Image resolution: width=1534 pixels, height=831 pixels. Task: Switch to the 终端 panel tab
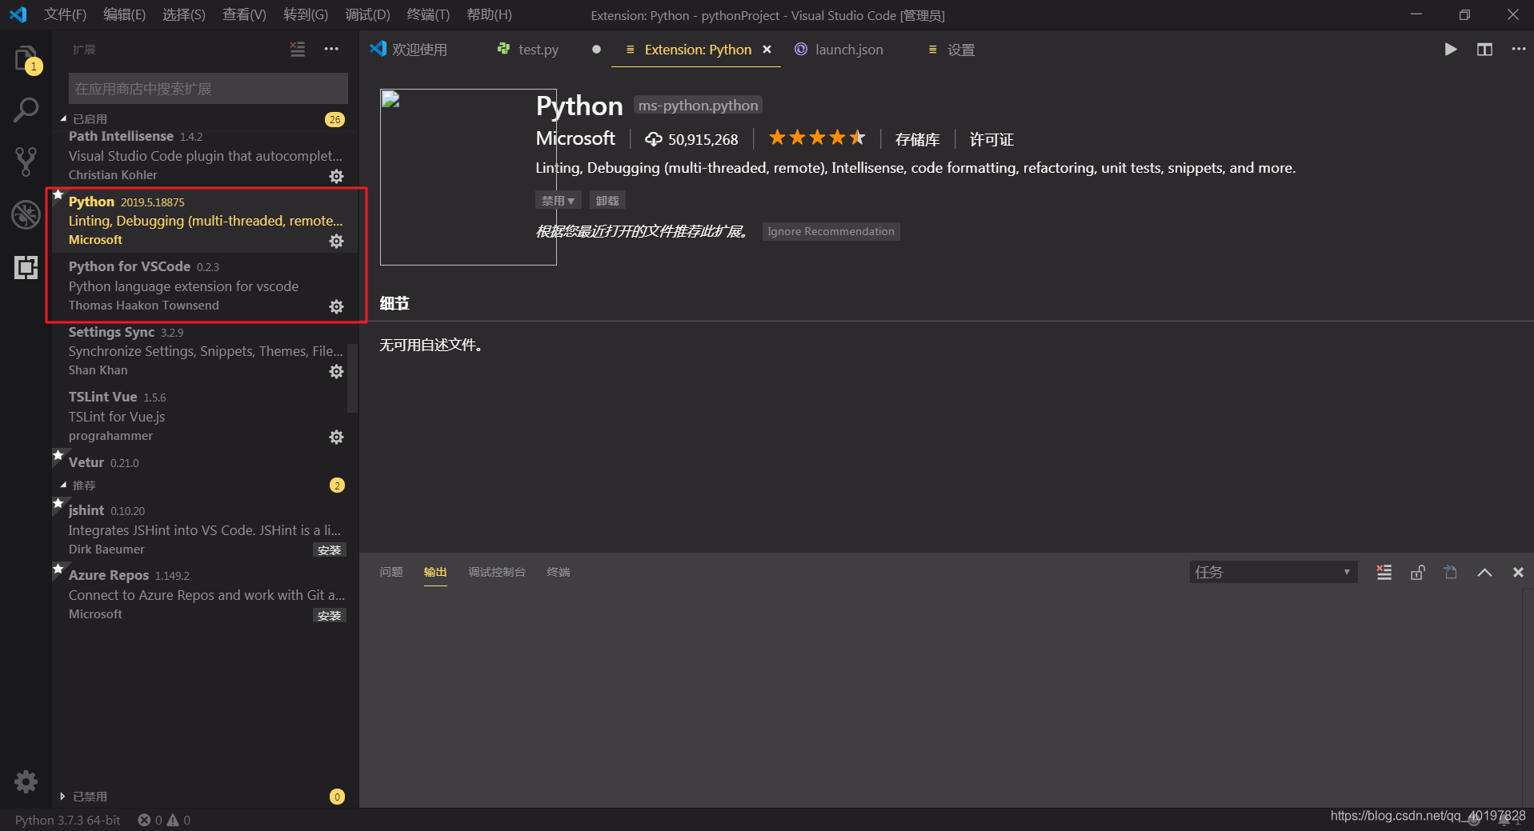[558, 572]
